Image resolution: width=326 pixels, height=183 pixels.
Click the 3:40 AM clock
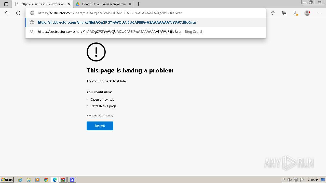pos(313,180)
